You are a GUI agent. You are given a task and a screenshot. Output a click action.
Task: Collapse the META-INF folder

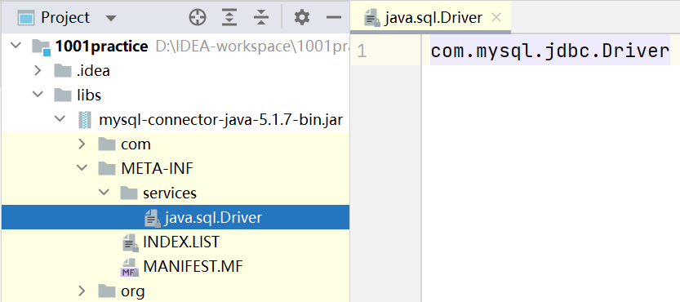coord(82,167)
